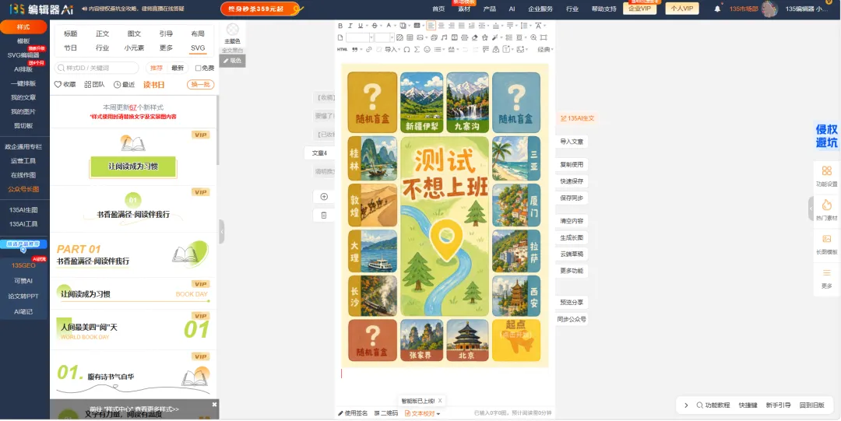Open 长图模板 in right sidebar
This screenshot has width=841, height=421.
pyautogui.click(x=826, y=243)
